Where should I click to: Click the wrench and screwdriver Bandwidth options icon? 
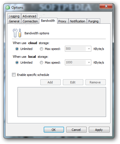pyautogui.click(x=17, y=33)
